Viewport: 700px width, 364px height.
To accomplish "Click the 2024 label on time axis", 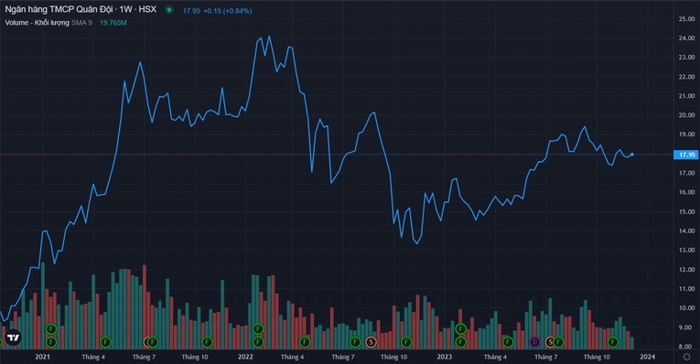I will (x=647, y=357).
